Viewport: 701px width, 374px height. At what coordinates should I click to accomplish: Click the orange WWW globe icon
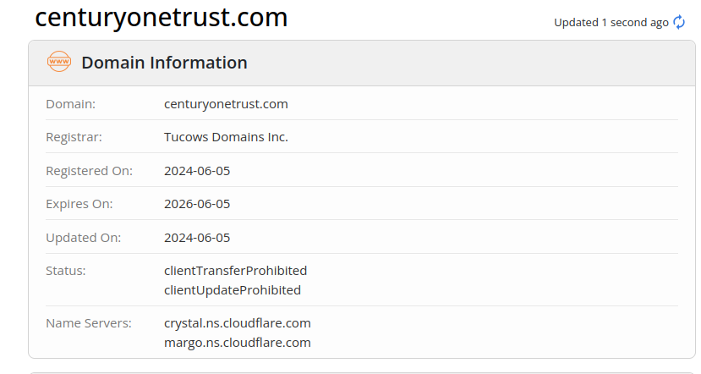coord(59,62)
